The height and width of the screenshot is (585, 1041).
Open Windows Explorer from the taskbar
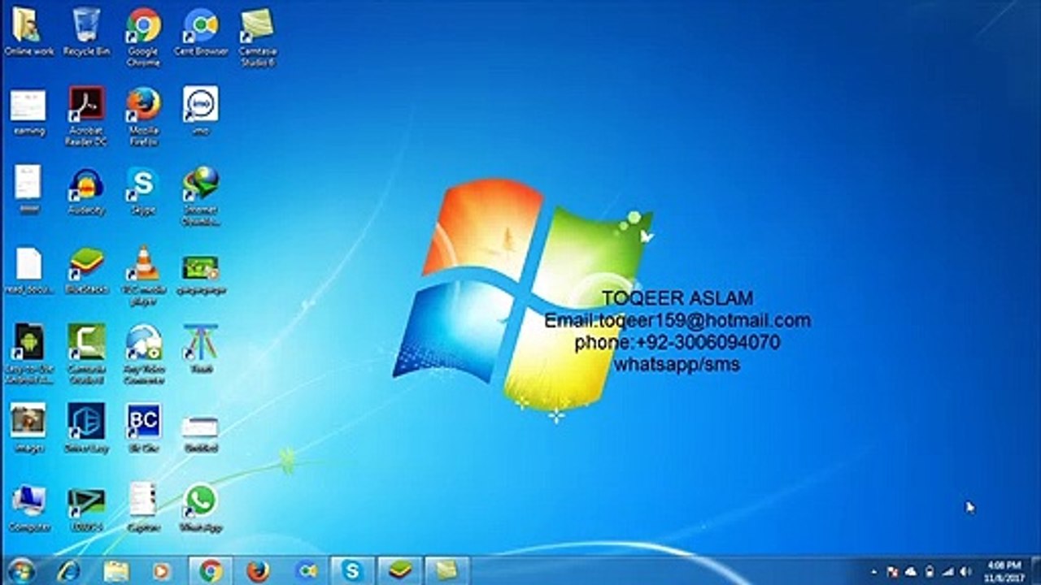pos(115,571)
